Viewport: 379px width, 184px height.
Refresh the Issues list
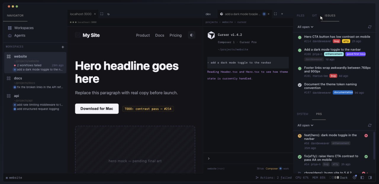point(370,27)
